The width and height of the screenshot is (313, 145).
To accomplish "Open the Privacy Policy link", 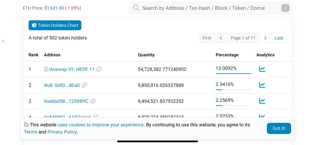I will tap(62, 132).
